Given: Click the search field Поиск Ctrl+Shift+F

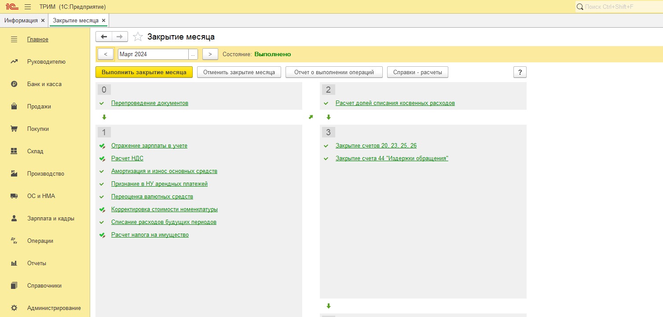Looking at the screenshot, I should [623, 7].
